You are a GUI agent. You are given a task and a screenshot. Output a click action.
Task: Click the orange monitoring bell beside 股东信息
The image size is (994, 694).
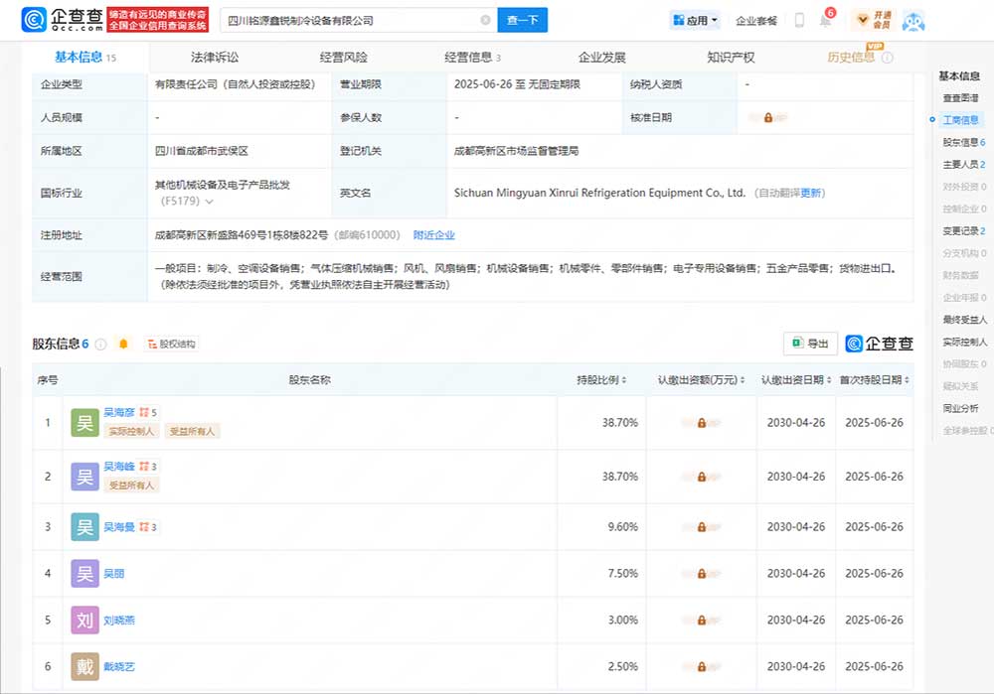click(x=123, y=344)
